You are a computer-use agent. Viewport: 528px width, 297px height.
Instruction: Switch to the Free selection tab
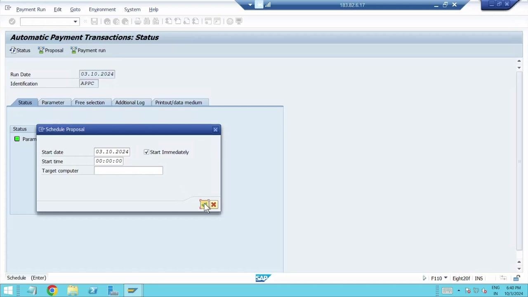coord(90,102)
